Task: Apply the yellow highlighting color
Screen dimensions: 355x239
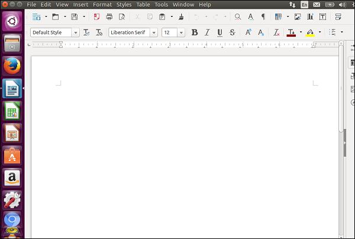Action: [x=310, y=33]
